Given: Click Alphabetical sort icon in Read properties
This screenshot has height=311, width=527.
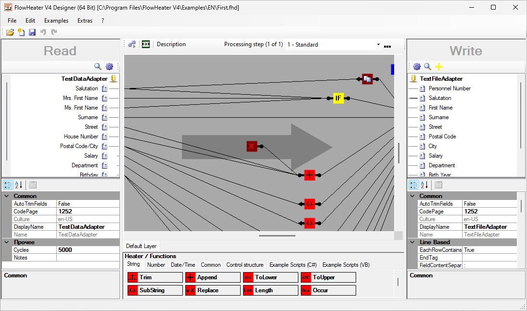Looking at the screenshot, I should (x=18, y=185).
